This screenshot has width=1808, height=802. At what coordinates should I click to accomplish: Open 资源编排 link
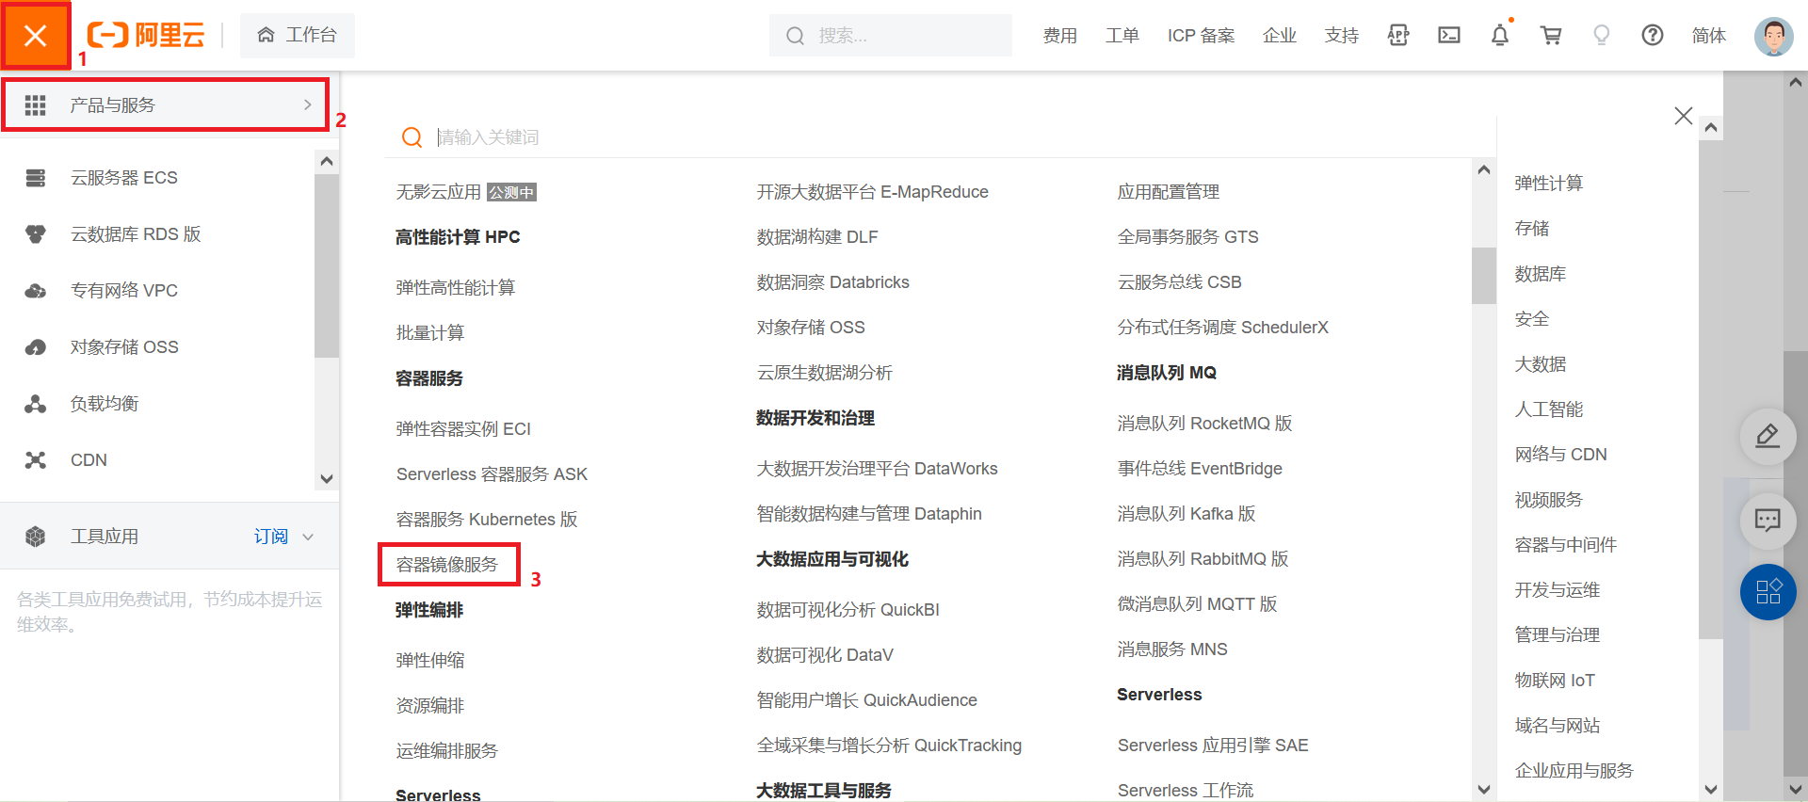(x=429, y=706)
